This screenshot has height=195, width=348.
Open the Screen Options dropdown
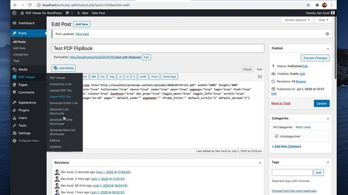[x=297, y=20]
